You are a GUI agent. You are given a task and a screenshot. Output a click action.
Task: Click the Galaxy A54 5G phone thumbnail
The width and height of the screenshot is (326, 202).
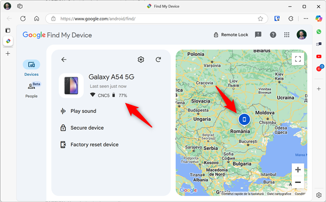tap(71, 85)
